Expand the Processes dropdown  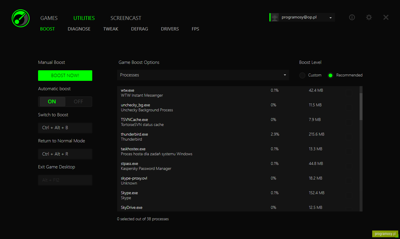click(203, 75)
